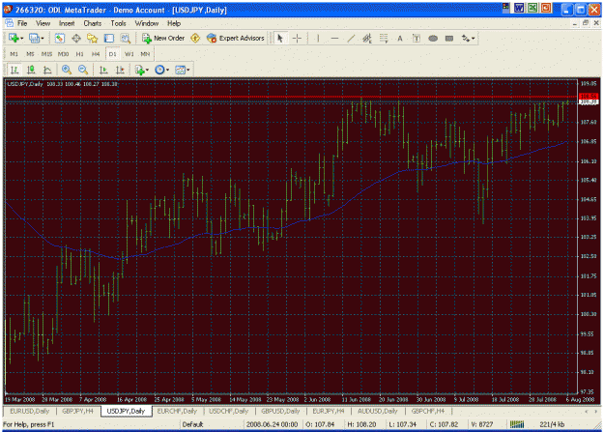604x432 pixels.
Task: Launch MetaEditor via yellow diamond icon
Action: pos(195,38)
